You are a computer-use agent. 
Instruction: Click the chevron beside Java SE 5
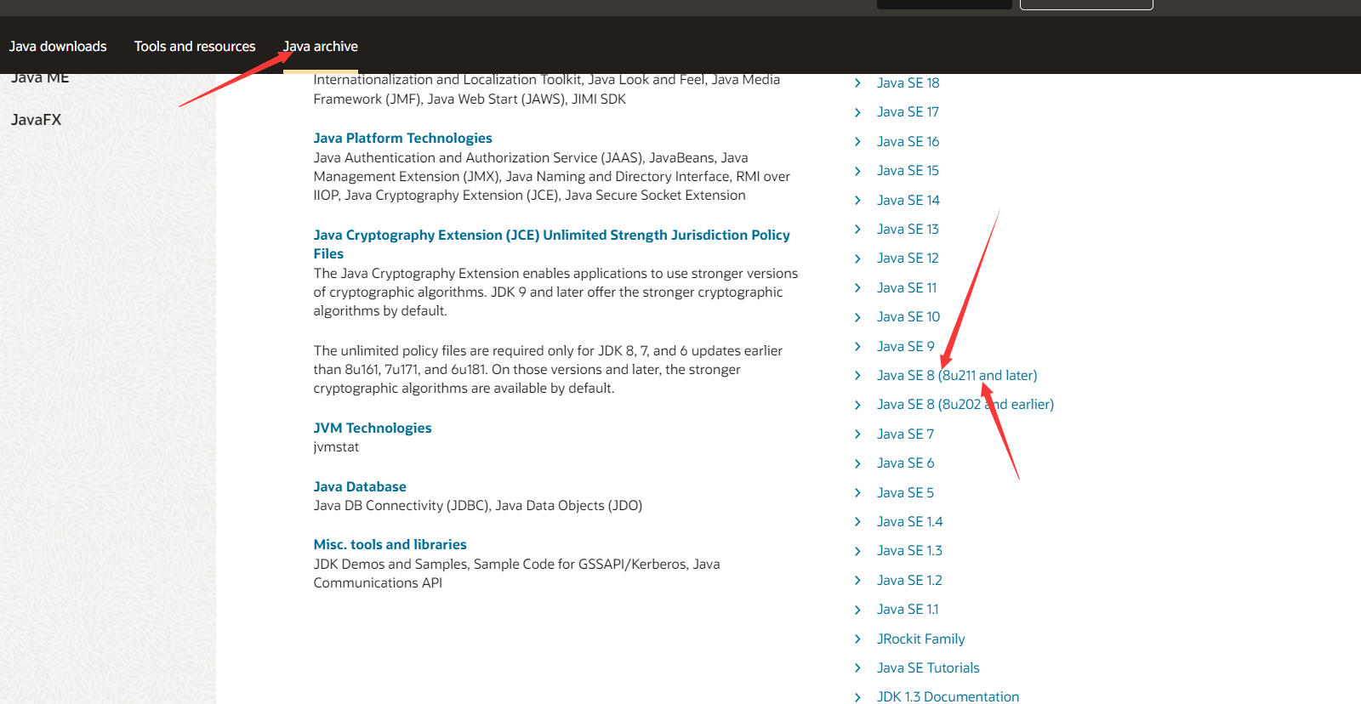point(857,492)
